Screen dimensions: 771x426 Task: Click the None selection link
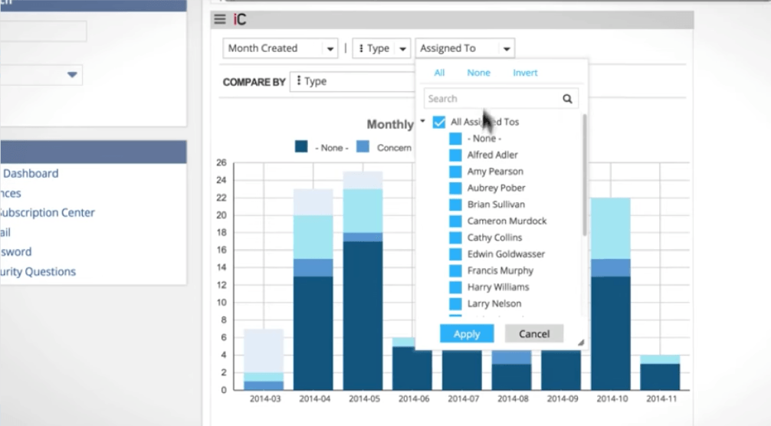[x=478, y=73]
